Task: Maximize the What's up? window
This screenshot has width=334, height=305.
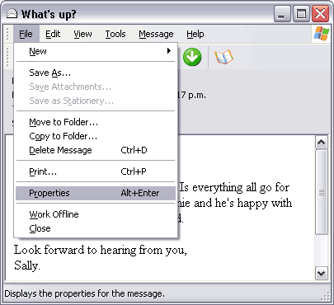Action: point(301,14)
